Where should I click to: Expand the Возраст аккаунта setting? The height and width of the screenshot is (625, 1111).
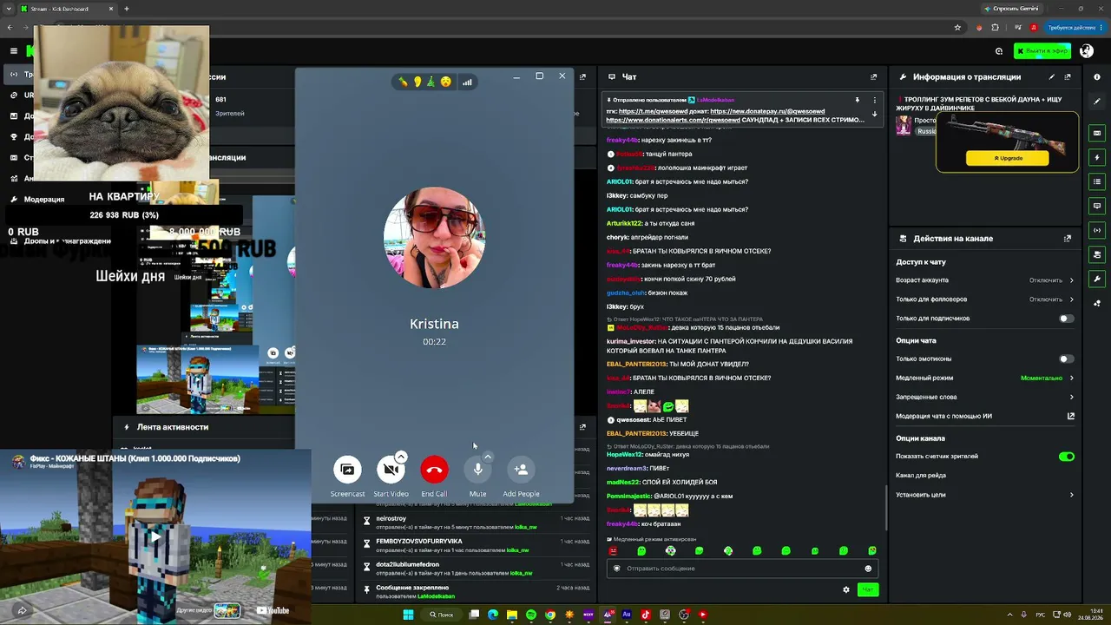point(985,280)
